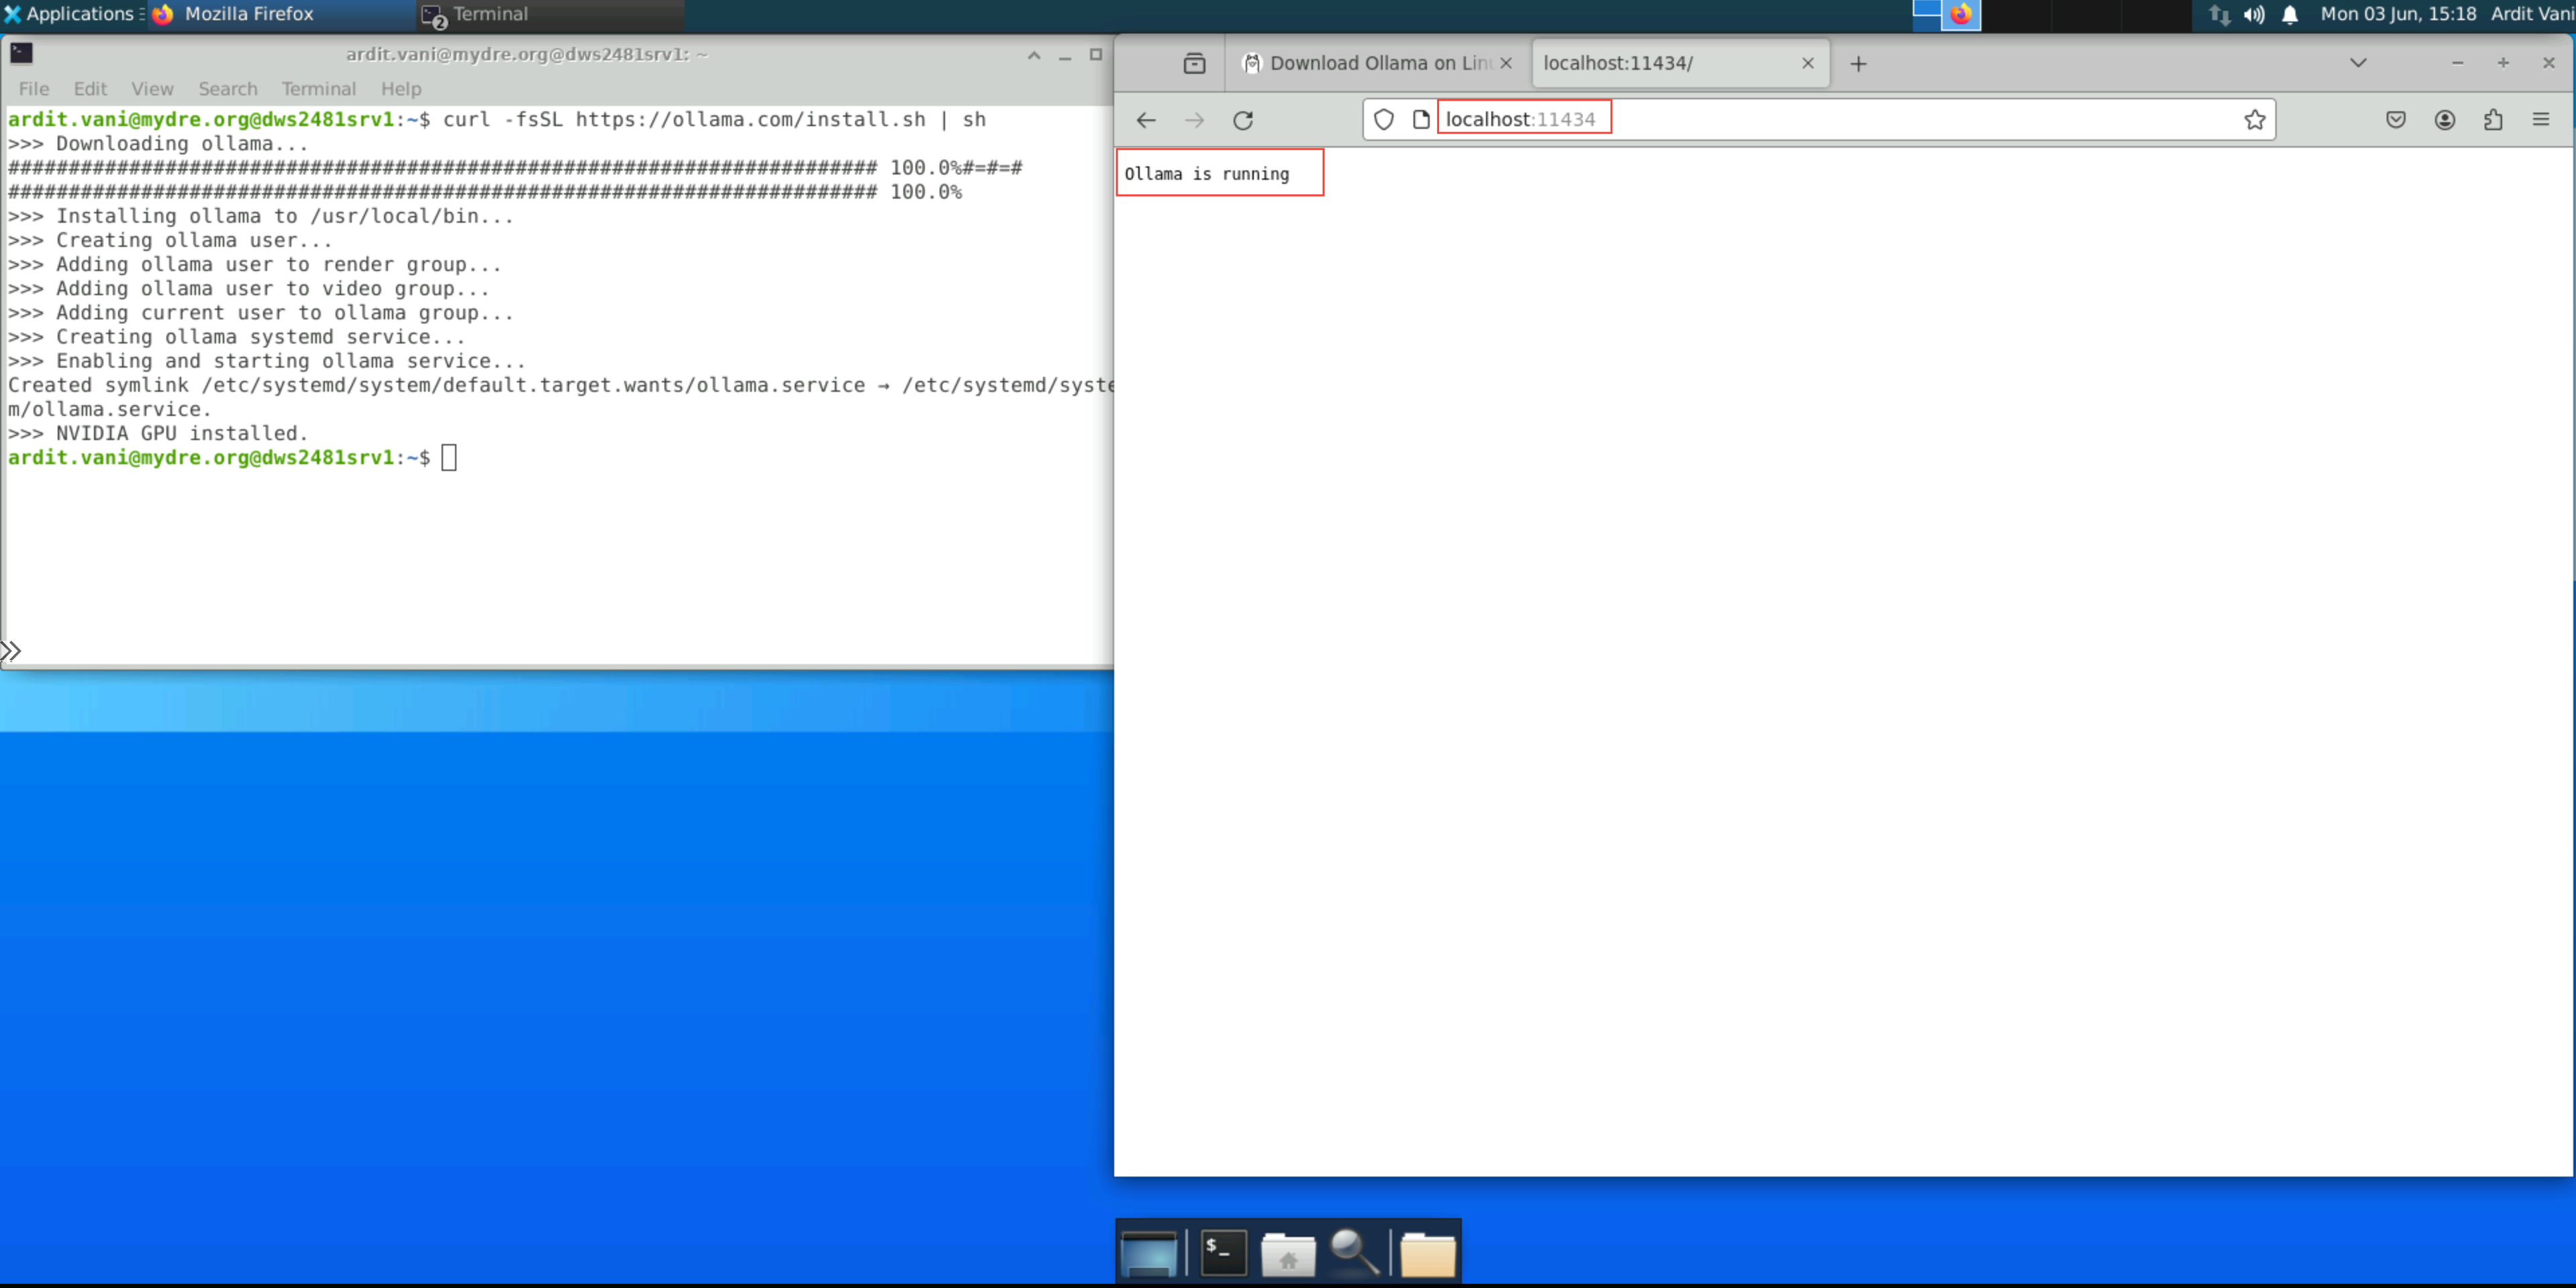Open Terminal Help menu
Image resolution: width=2576 pixels, height=1288 pixels.
coord(401,89)
